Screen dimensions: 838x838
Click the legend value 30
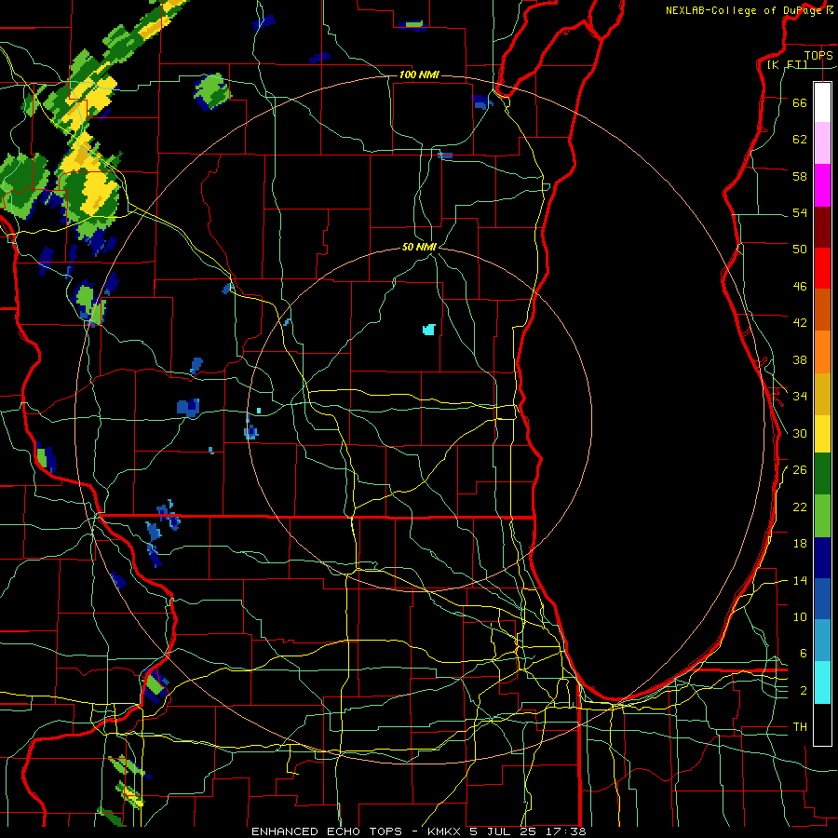click(x=800, y=433)
